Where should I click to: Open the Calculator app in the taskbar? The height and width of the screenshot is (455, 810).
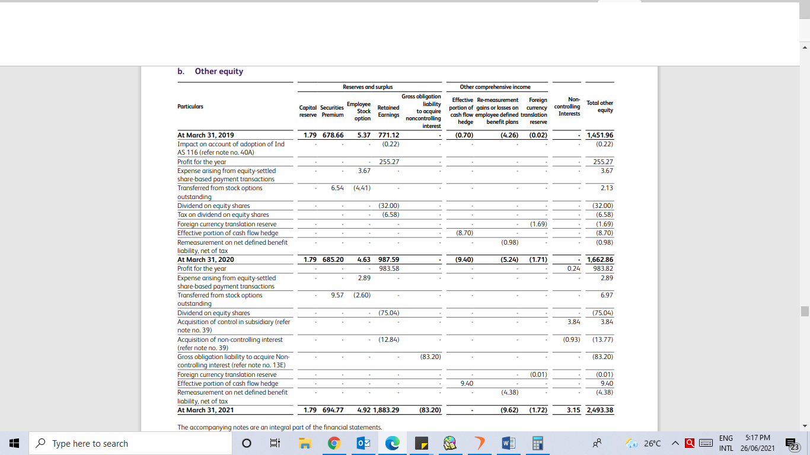(x=537, y=443)
